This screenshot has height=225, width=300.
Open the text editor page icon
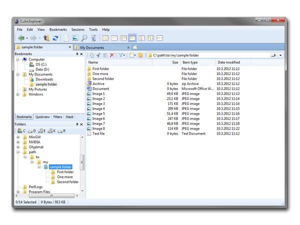point(66,38)
